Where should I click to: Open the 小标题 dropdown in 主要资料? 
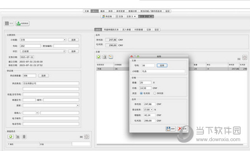pyautogui.click(x=43, y=40)
